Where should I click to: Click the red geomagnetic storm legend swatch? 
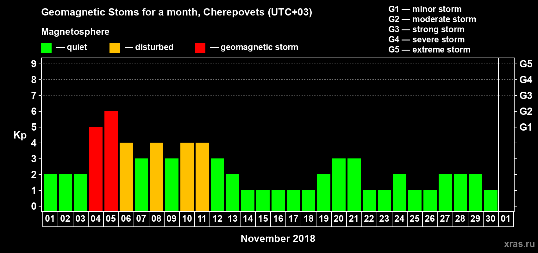(x=200, y=48)
